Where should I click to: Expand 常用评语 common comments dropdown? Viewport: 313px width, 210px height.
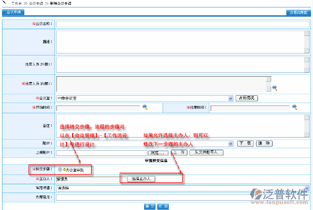click(307, 188)
